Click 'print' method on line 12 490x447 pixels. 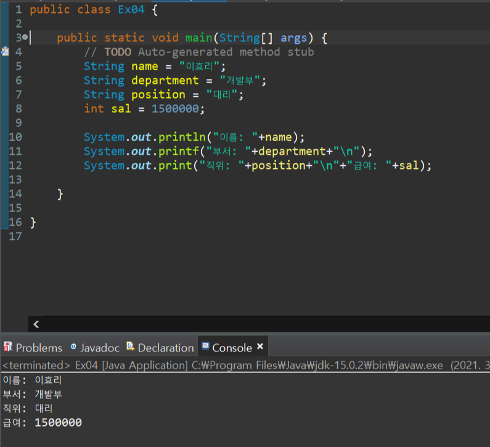175,165
